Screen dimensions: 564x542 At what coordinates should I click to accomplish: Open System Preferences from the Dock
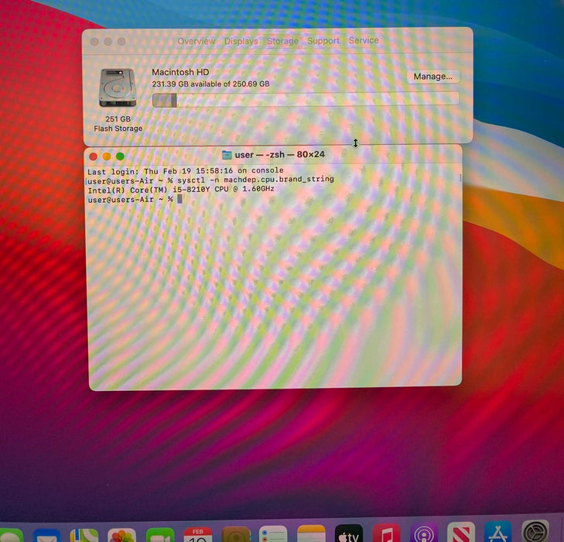point(536,531)
